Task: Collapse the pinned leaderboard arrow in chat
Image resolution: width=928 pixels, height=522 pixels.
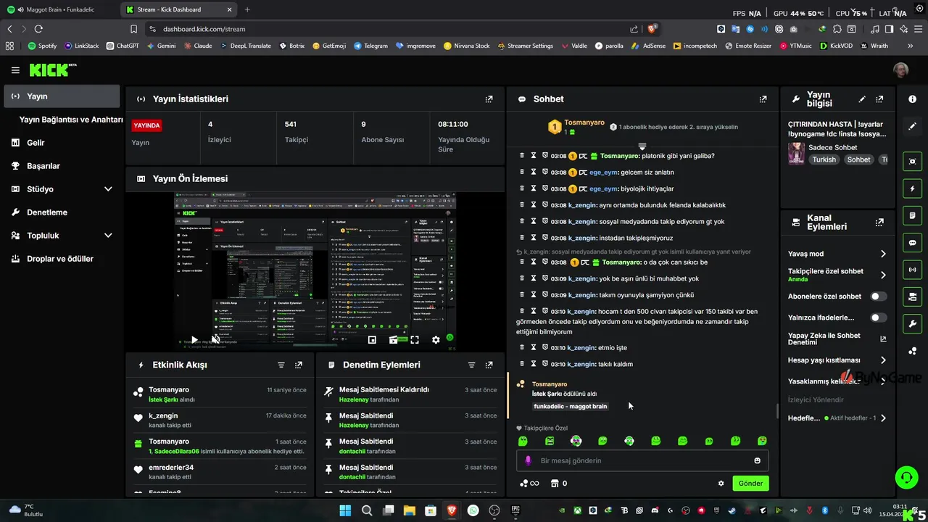Action: pyautogui.click(x=642, y=146)
